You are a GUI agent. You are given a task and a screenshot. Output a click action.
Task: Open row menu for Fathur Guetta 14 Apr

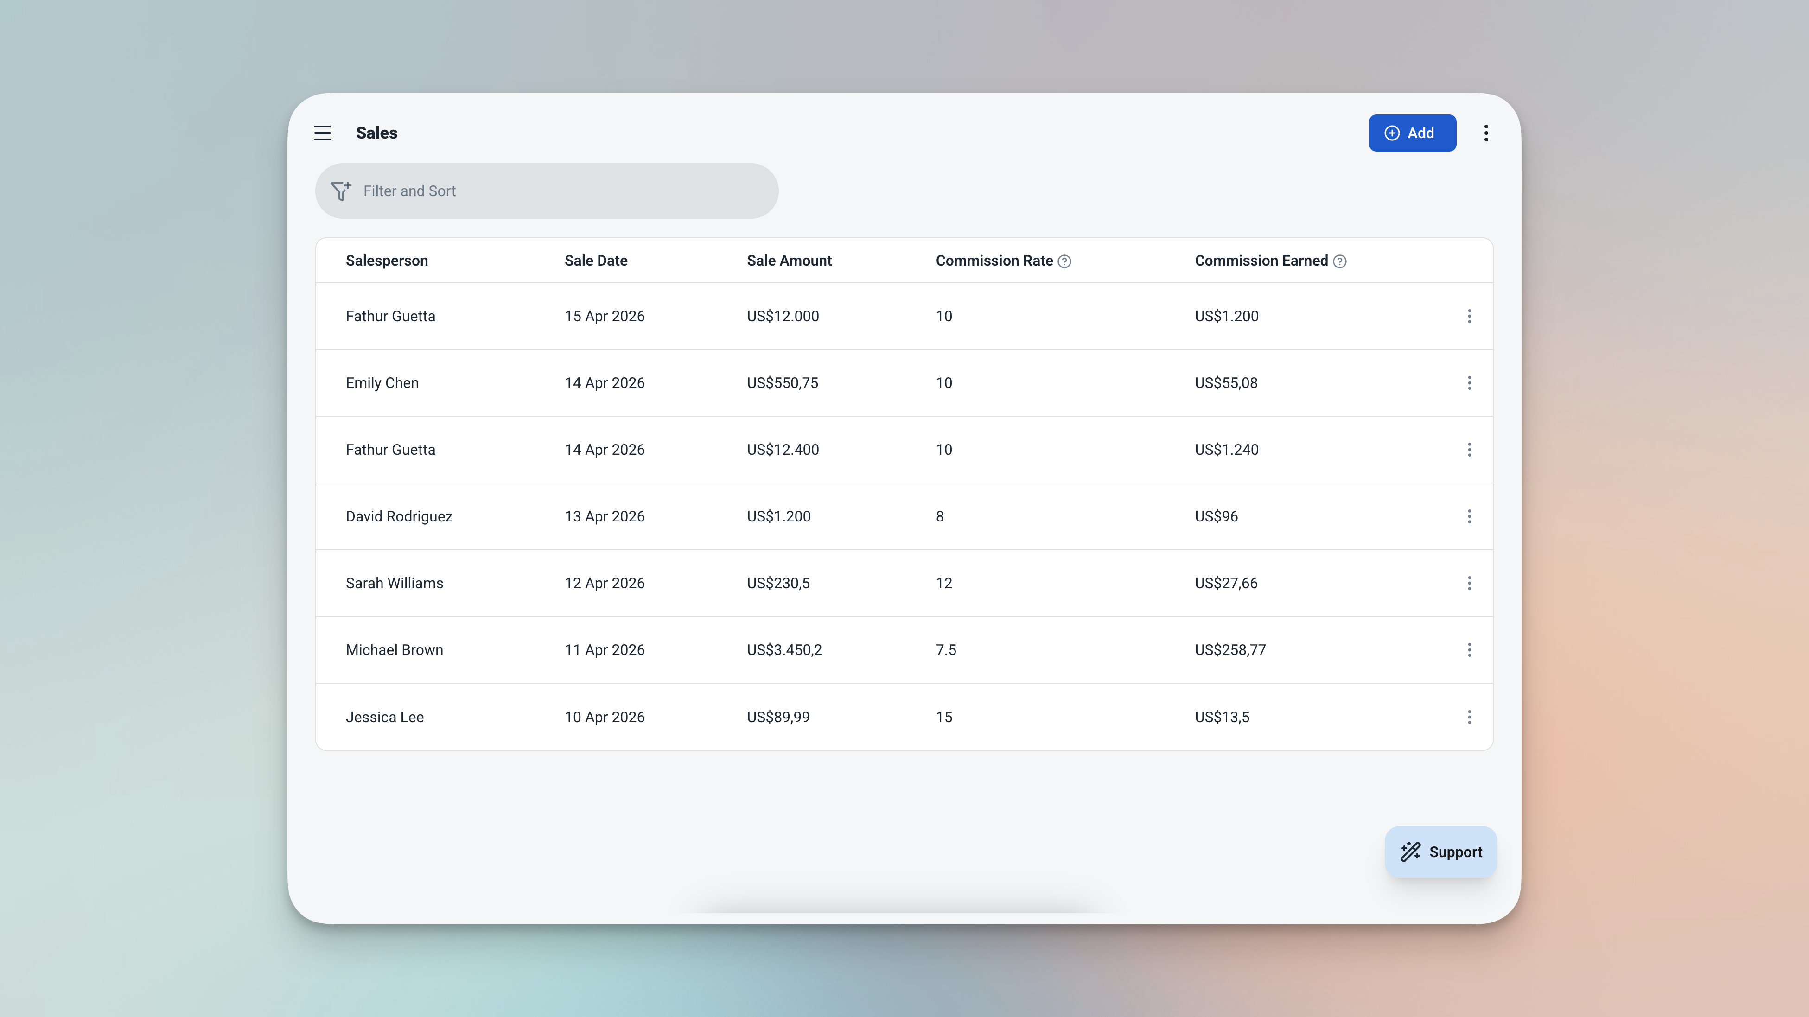tap(1469, 450)
